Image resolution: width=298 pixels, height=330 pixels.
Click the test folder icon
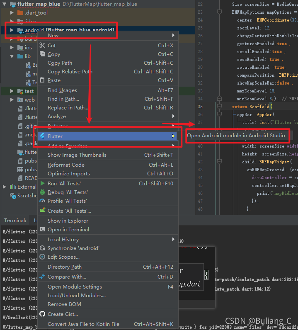(20, 91)
